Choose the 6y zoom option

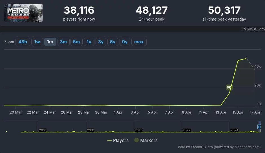click(x=112, y=42)
